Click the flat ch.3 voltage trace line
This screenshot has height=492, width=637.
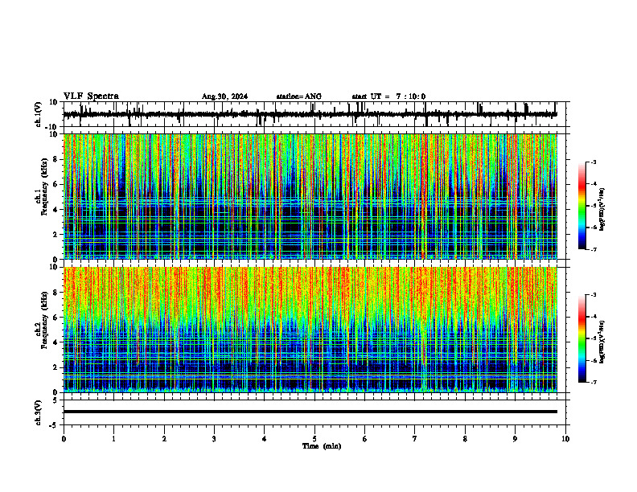(310, 412)
